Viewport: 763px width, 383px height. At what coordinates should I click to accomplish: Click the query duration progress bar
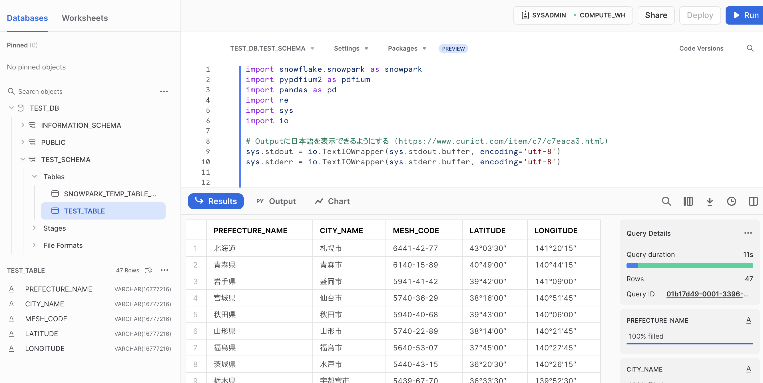(x=689, y=265)
